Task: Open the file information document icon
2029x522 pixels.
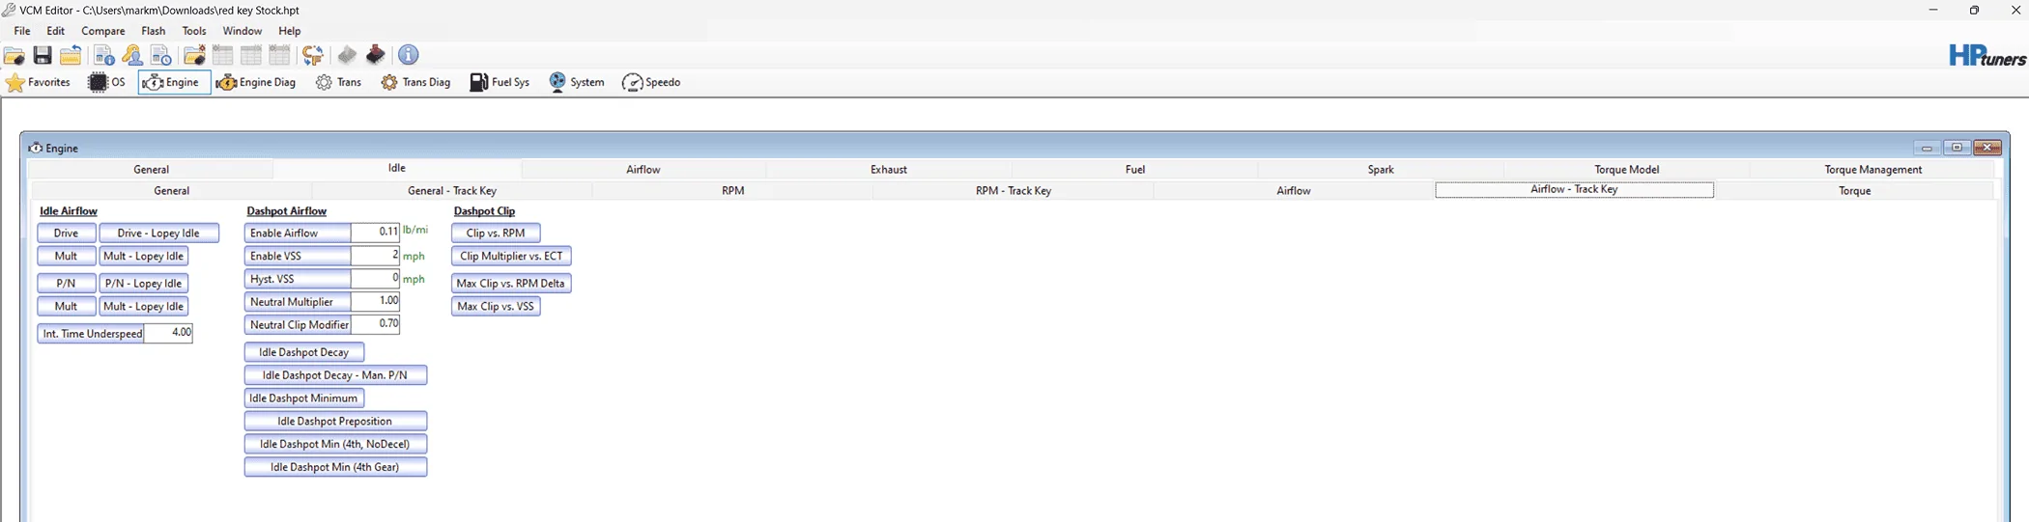Action: click(x=103, y=55)
